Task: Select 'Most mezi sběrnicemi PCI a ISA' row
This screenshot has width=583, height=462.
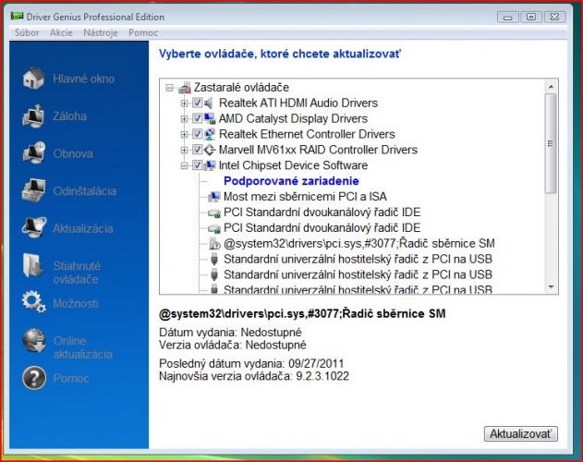Action: [305, 197]
